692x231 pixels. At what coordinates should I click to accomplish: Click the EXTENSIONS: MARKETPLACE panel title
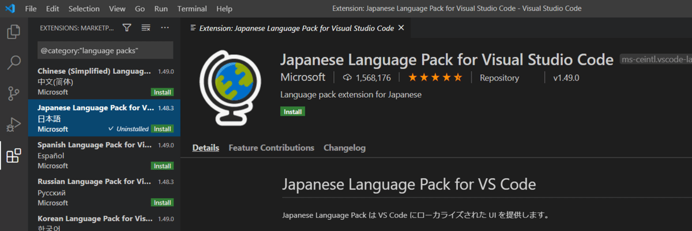tap(77, 28)
